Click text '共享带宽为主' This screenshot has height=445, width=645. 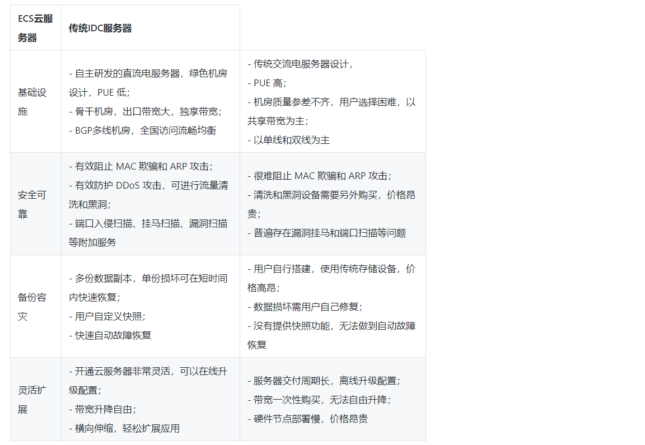click(276, 121)
